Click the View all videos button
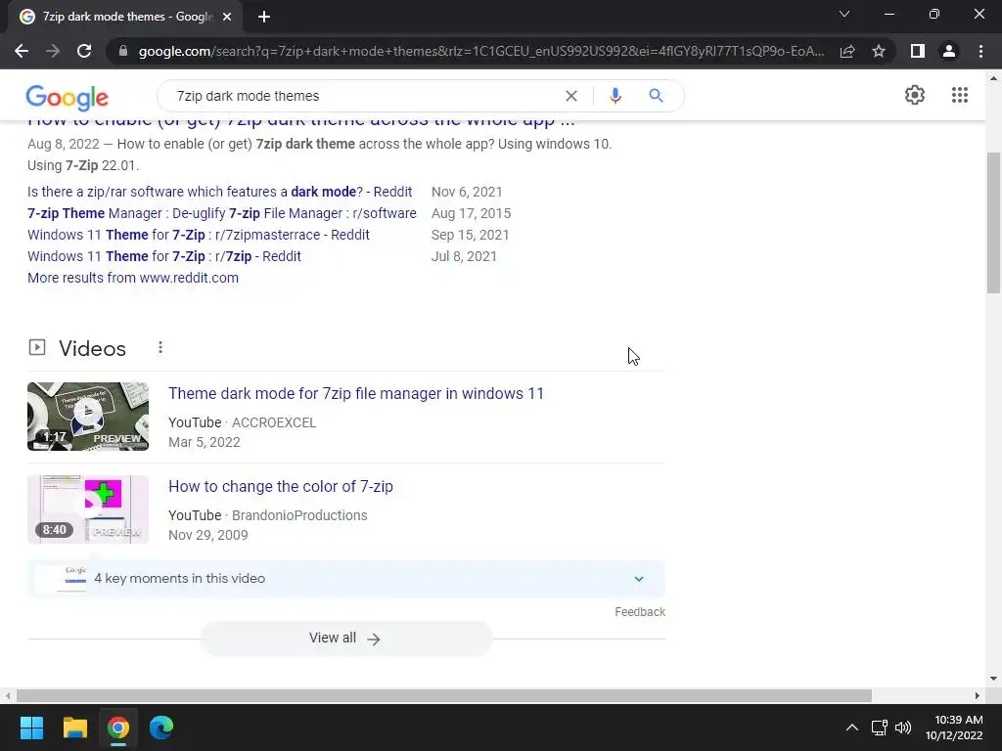 point(345,638)
